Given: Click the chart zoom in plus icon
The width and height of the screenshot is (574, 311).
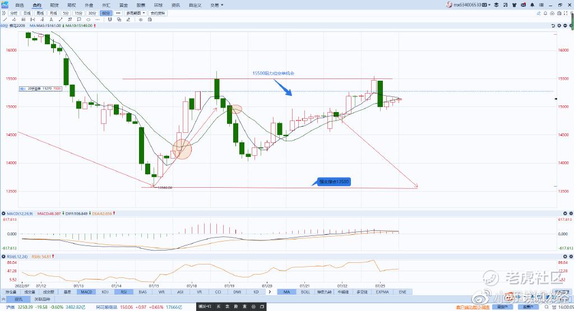Looking at the screenshot, I should pos(559,26).
